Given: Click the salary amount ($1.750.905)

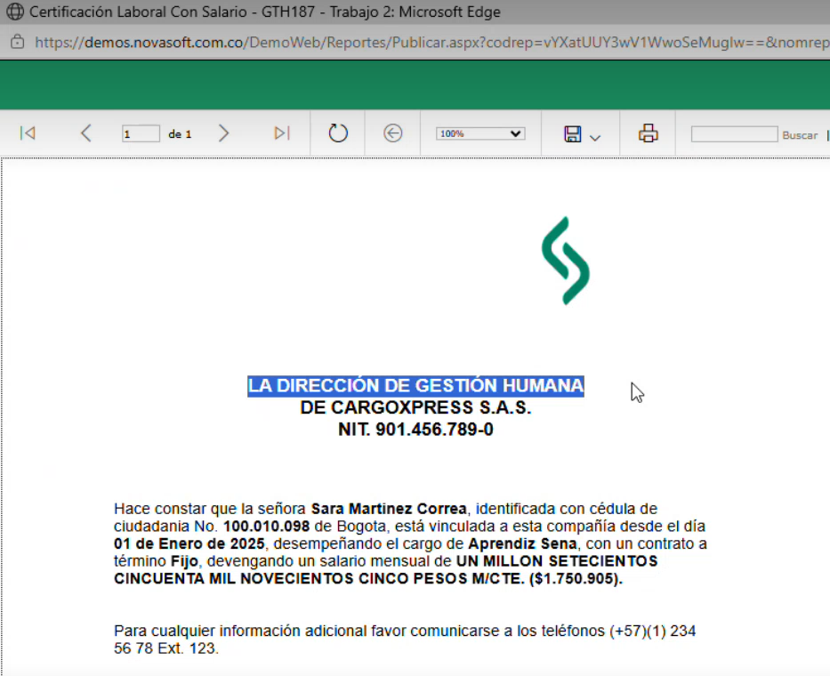Looking at the screenshot, I should tap(576, 578).
